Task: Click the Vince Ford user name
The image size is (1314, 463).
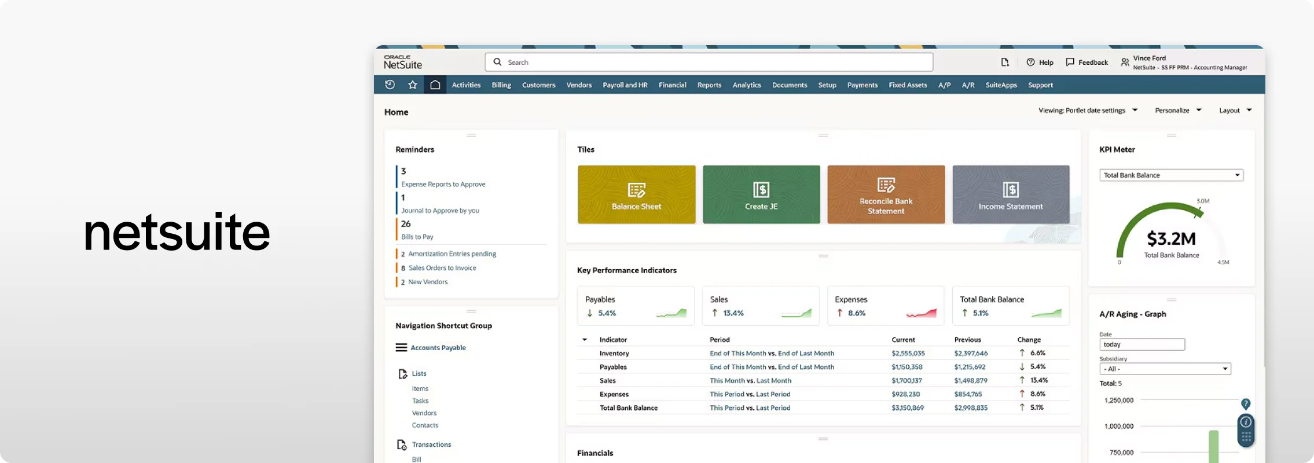Action: pyautogui.click(x=1149, y=58)
